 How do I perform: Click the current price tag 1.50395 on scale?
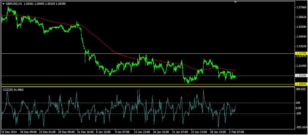click(x=301, y=76)
